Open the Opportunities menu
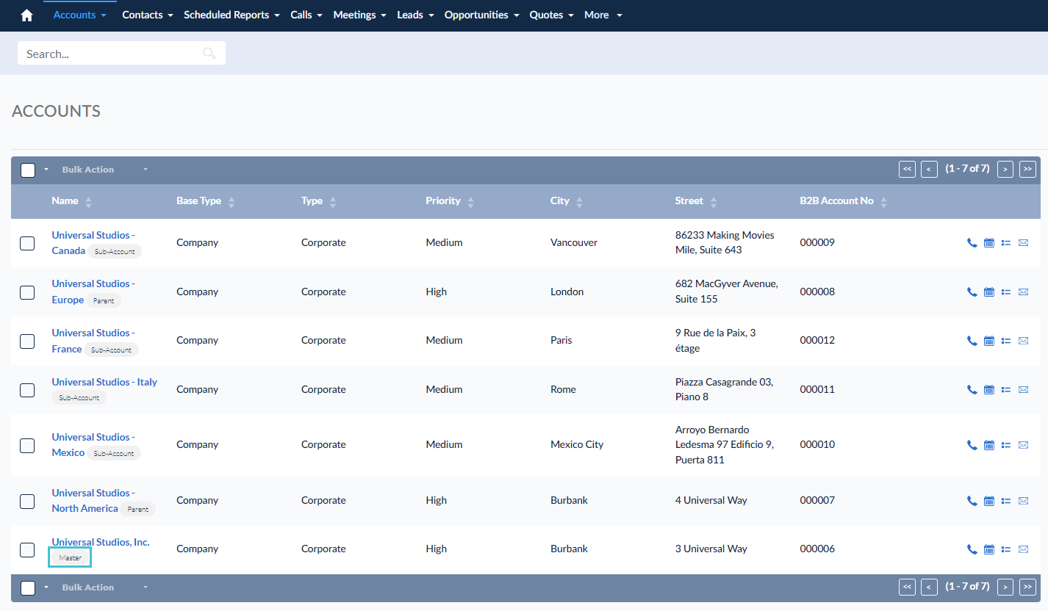 pyautogui.click(x=482, y=15)
